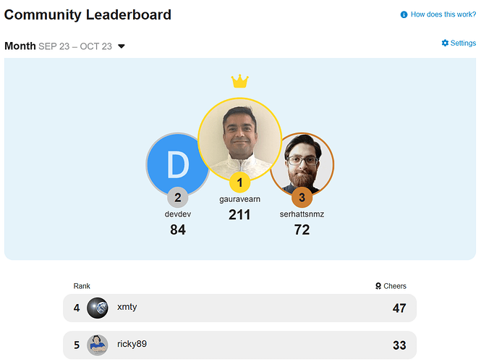481x362 pixels.
Task: Open leaderboard Settings
Action: 463,43
